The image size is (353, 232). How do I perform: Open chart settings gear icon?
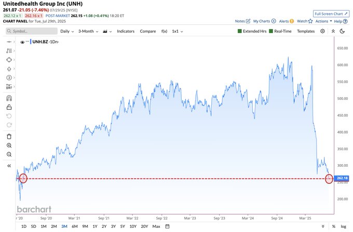(x=322, y=31)
